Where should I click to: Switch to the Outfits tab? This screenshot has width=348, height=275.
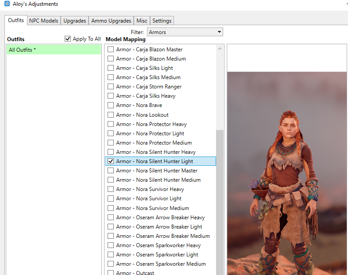(16, 20)
